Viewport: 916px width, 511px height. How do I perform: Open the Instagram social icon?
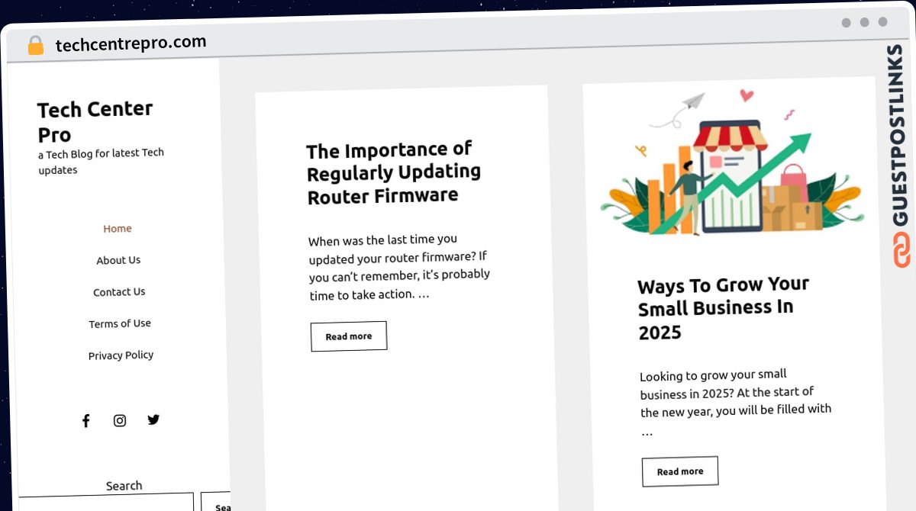pyautogui.click(x=120, y=420)
